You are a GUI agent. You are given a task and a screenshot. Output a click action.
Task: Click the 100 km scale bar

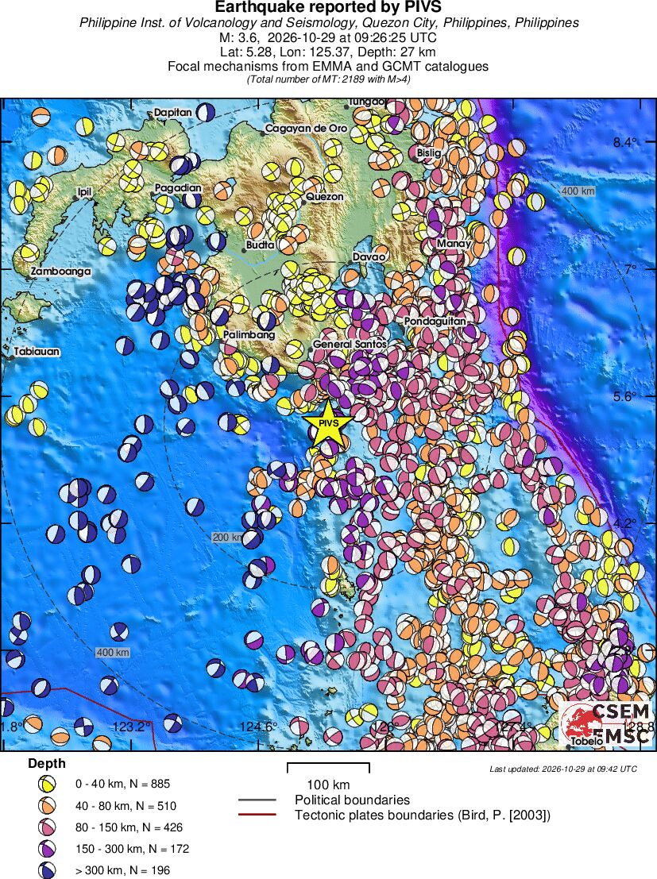click(328, 768)
